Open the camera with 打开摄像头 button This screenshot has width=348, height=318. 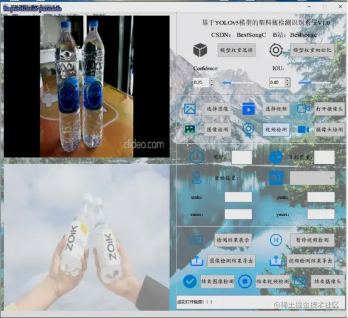(x=329, y=109)
